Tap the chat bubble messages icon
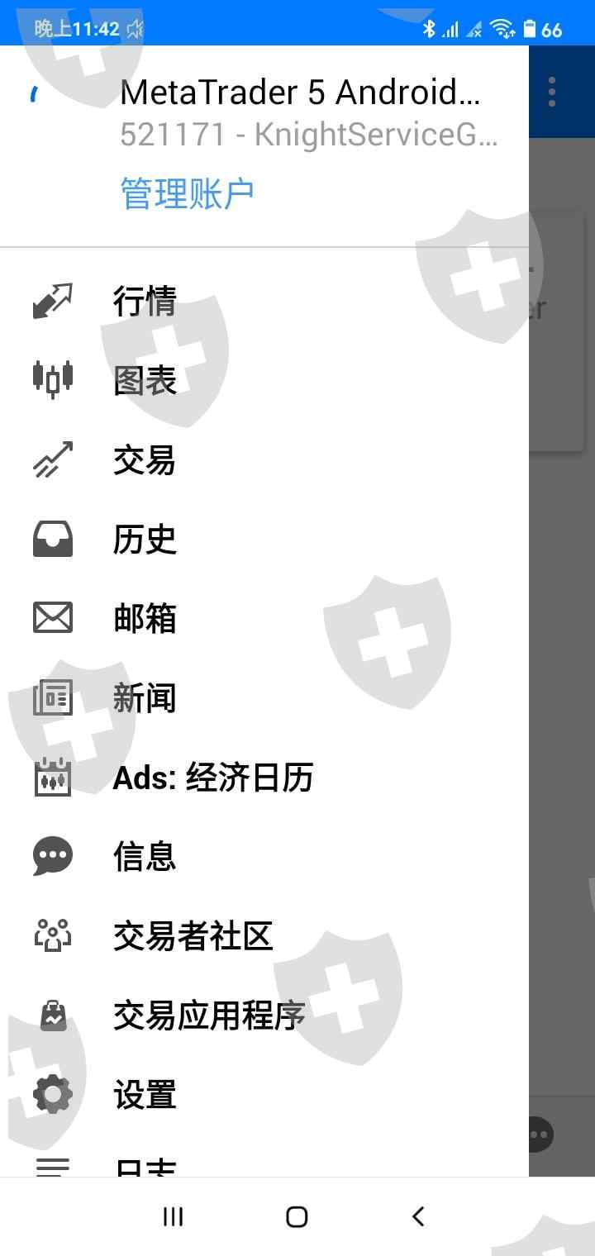Image resolution: width=595 pixels, height=1256 pixels. click(x=53, y=856)
